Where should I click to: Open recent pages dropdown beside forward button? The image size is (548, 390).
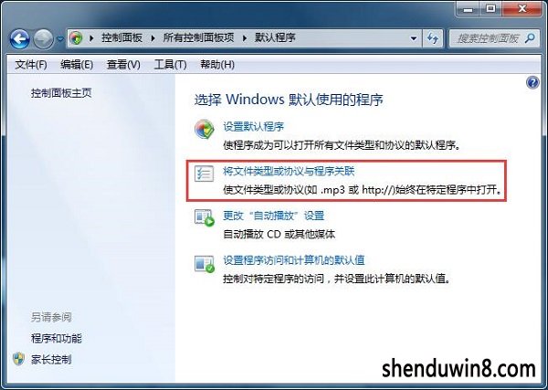[60, 38]
